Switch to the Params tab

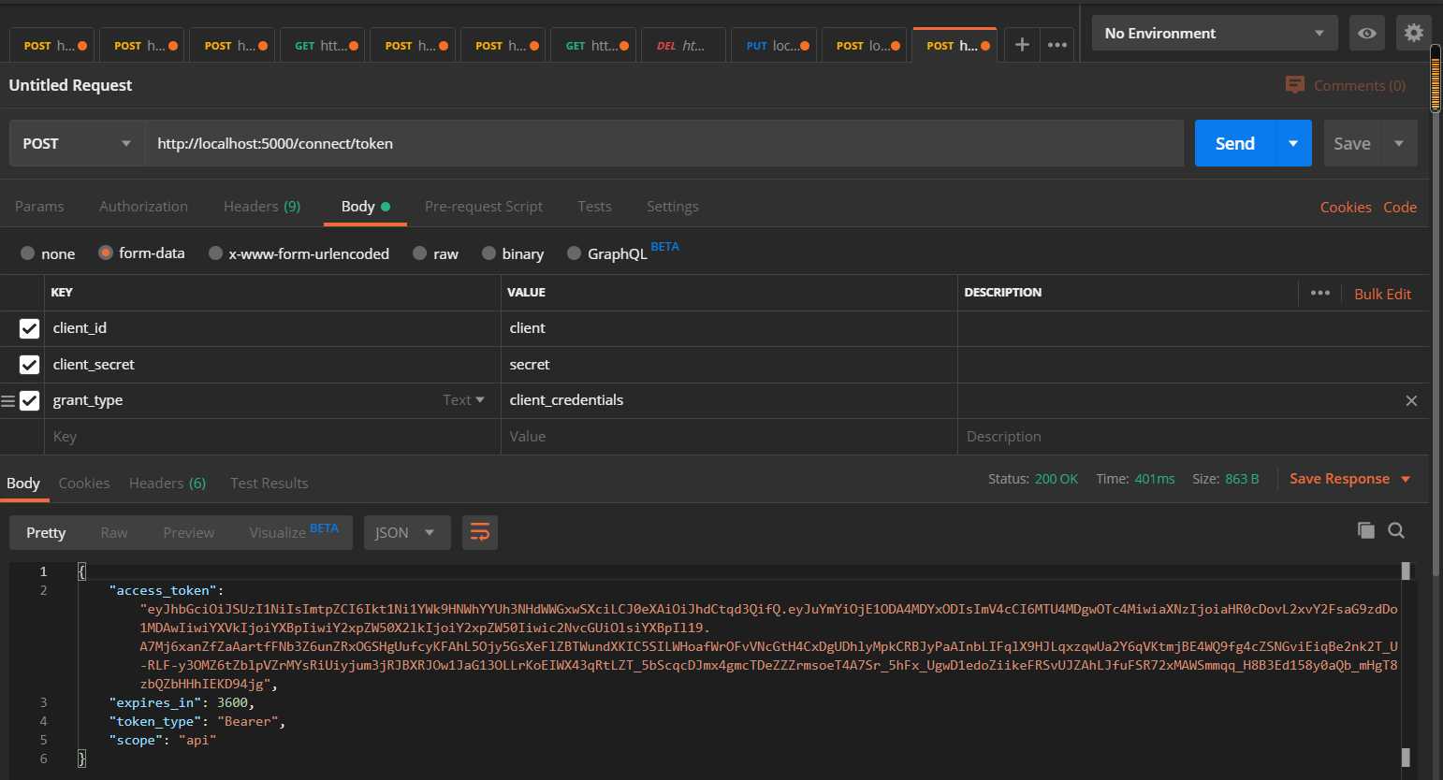(x=39, y=207)
